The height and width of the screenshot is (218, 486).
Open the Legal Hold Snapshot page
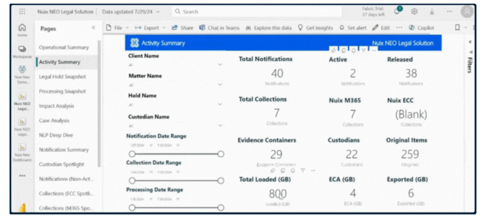point(63,76)
